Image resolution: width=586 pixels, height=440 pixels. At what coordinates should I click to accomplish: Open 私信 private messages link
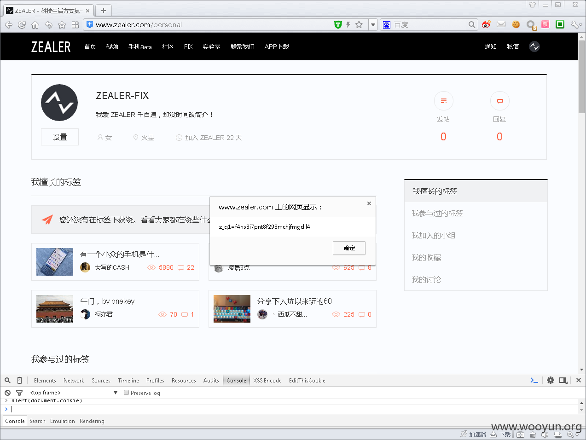coord(513,46)
